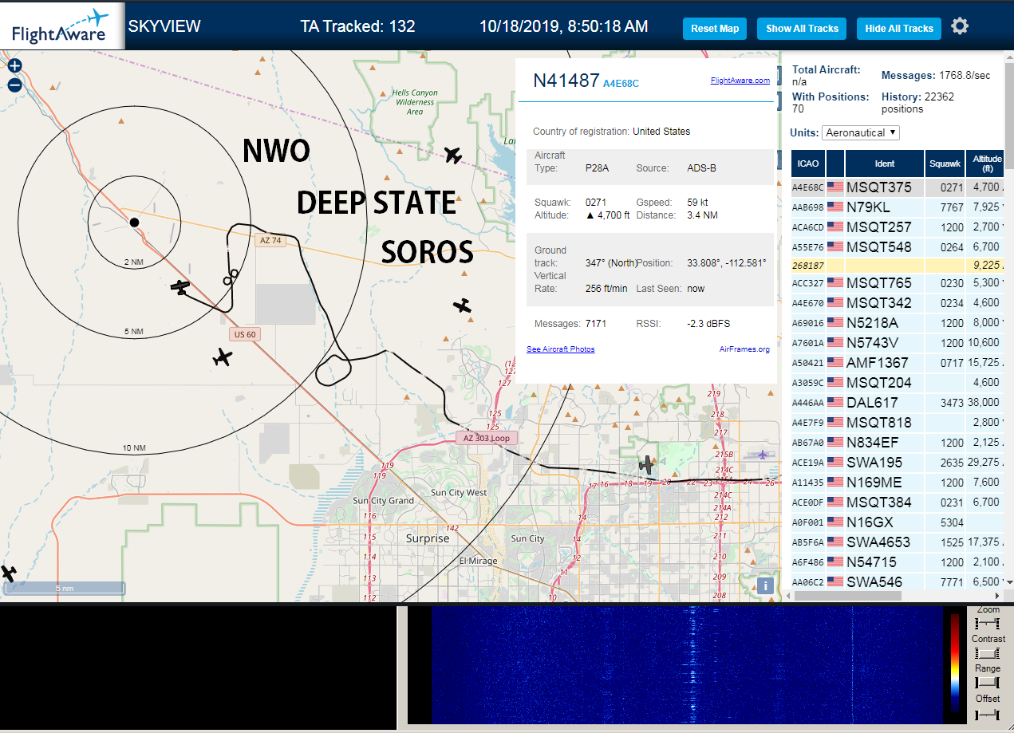Click the US flag in SWA195 row
Screen dimensions: 1014x733
pyautogui.click(x=835, y=463)
